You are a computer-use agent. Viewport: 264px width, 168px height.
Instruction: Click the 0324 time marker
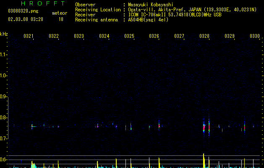pos(104,36)
